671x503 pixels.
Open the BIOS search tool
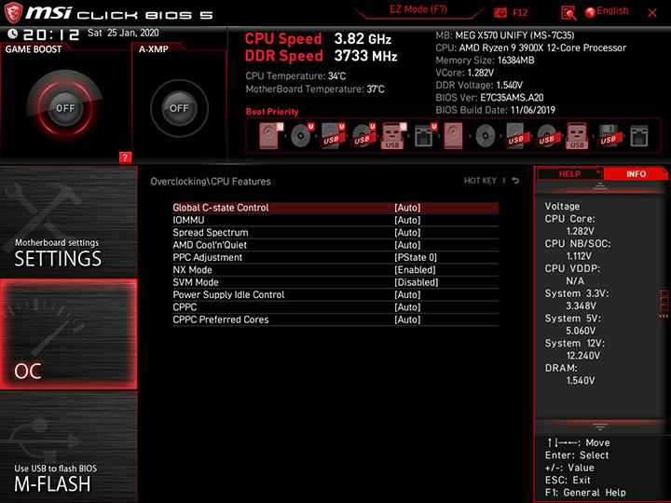point(568,13)
